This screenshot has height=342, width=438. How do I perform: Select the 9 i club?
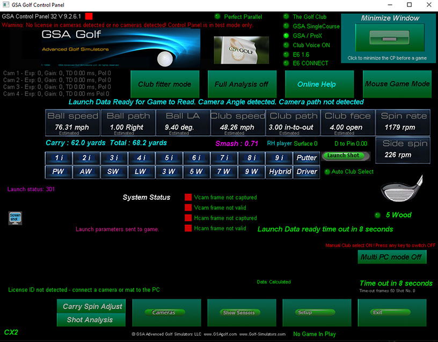(279, 158)
